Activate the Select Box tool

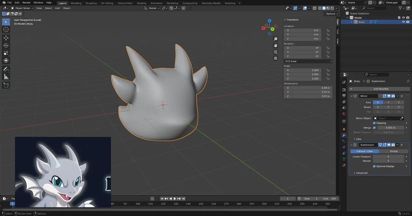[6, 22]
